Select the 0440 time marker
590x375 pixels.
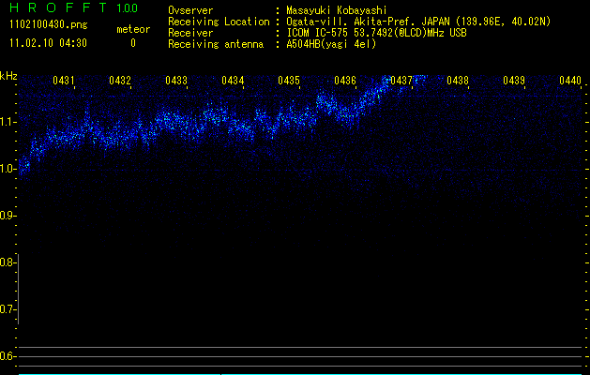coord(570,81)
